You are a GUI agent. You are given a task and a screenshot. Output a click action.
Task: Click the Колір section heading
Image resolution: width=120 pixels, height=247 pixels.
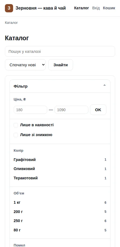click(x=19, y=151)
